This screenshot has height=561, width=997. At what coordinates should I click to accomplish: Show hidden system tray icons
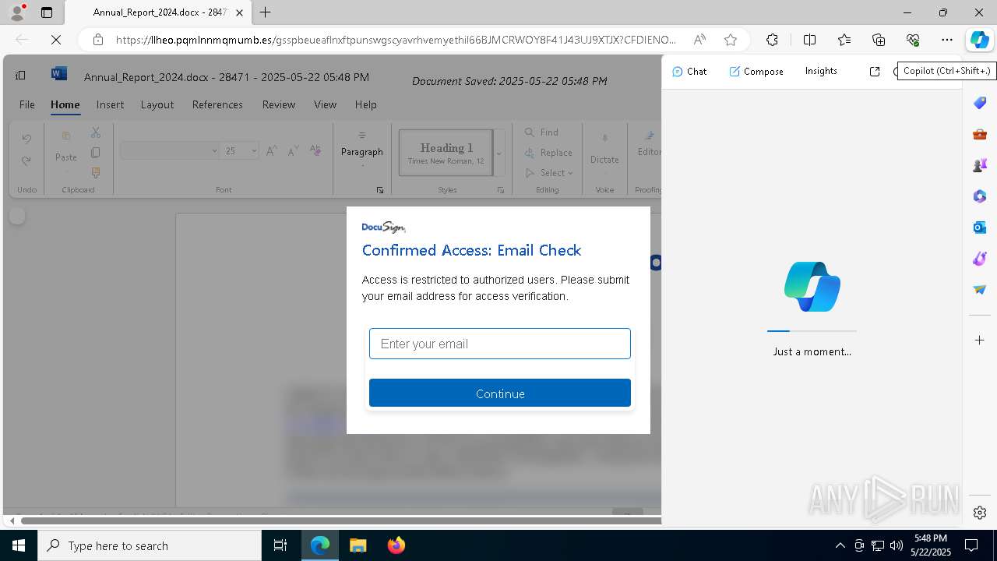(840, 545)
